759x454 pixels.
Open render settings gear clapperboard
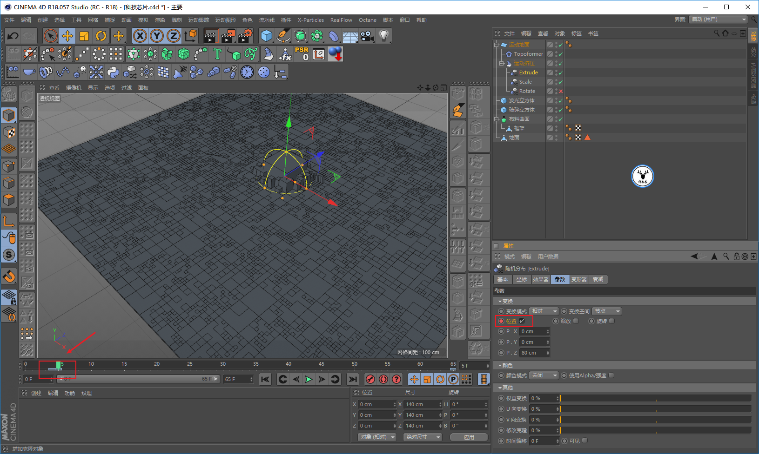tap(245, 36)
